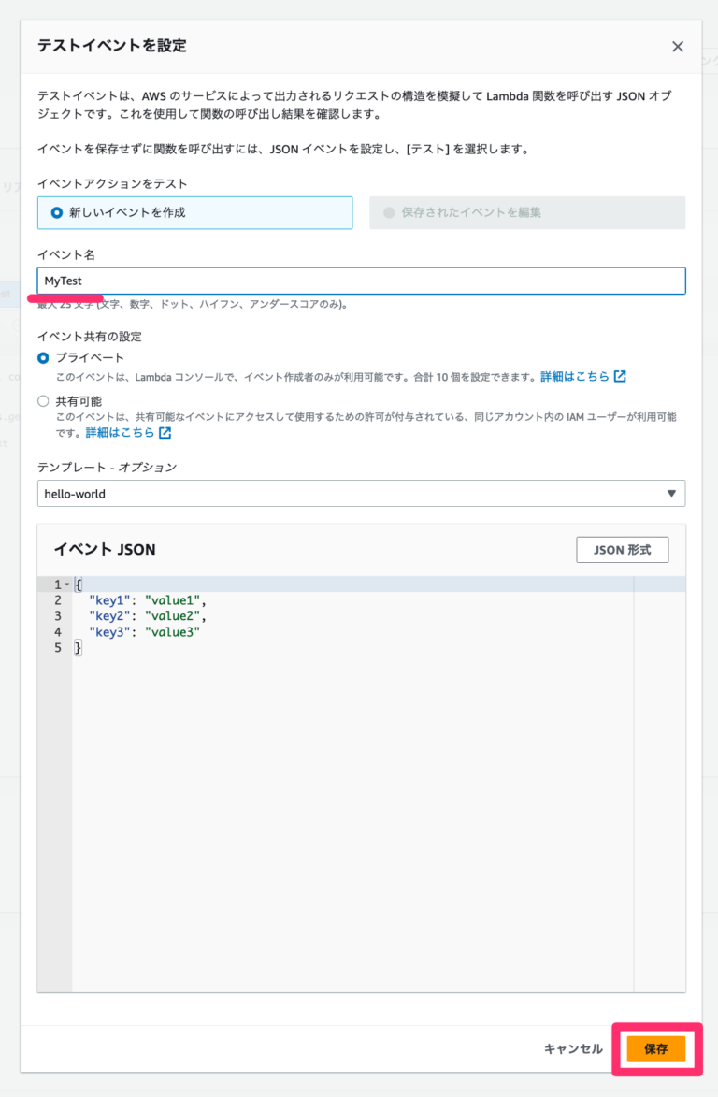Viewport: 718px width, 1097px height.
Task: Click the JSON 形式 button
Action: click(x=622, y=549)
